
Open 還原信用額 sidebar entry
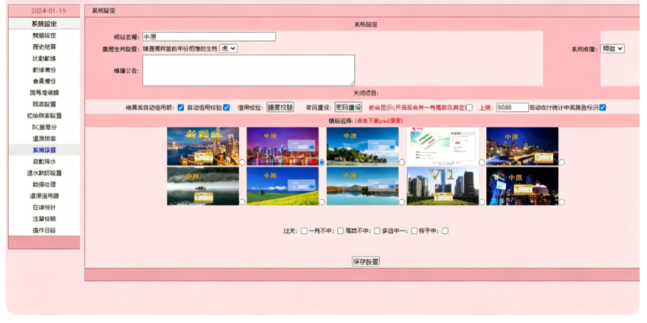[44, 196]
